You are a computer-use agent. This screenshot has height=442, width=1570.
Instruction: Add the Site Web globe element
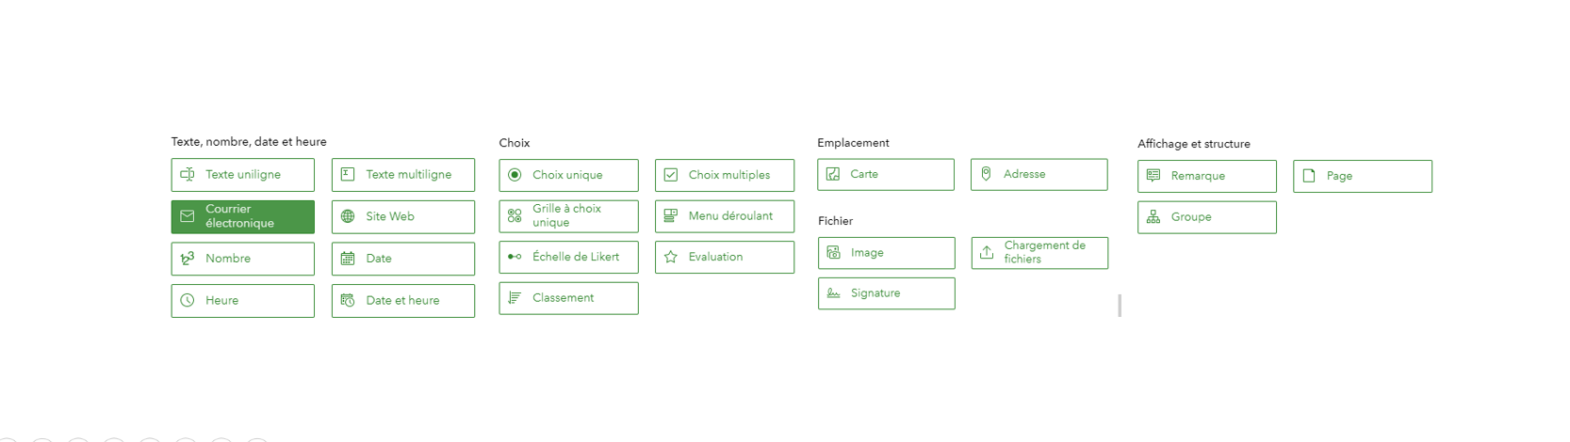tap(403, 216)
